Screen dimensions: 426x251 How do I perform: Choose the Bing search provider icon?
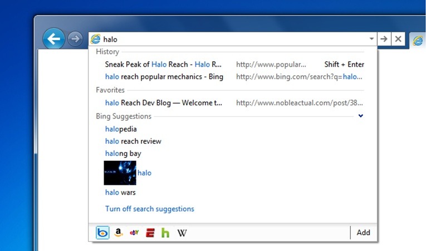point(102,233)
